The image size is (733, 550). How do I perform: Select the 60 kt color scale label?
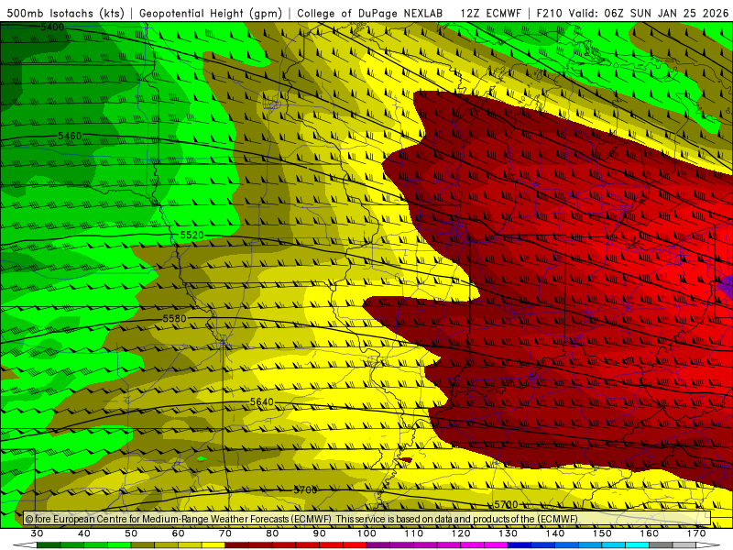tap(179, 533)
